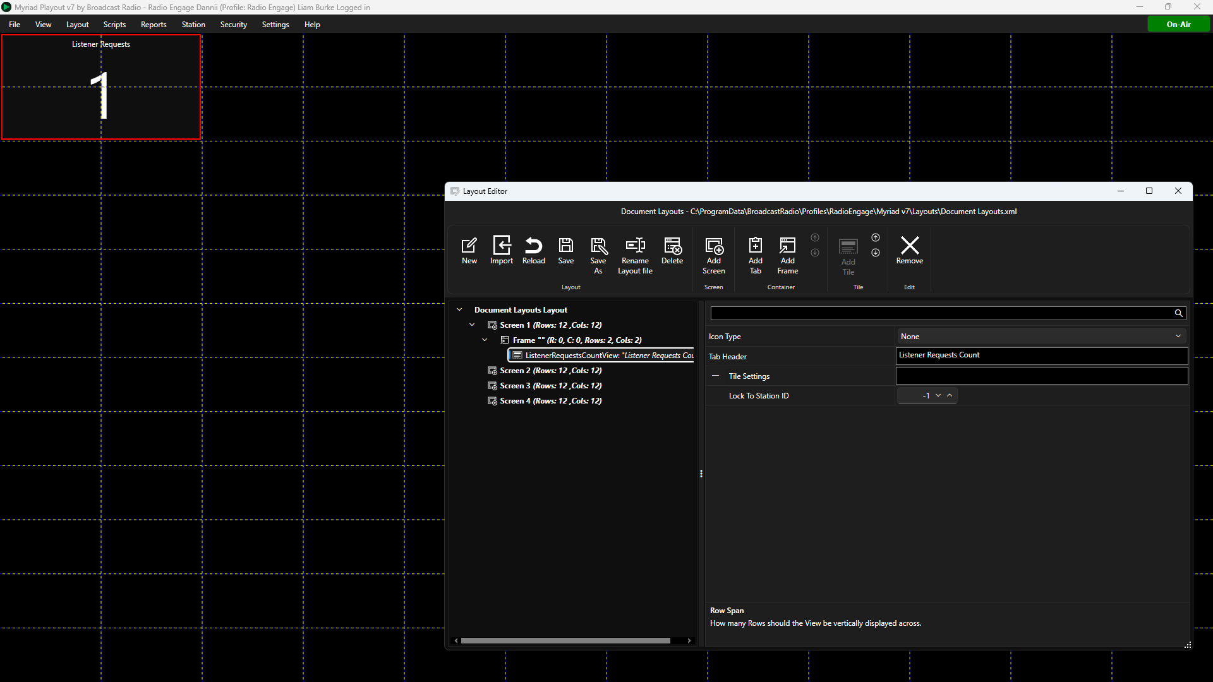This screenshot has width=1213, height=682.
Task: Collapse the Tile Settings section
Action: (x=715, y=376)
